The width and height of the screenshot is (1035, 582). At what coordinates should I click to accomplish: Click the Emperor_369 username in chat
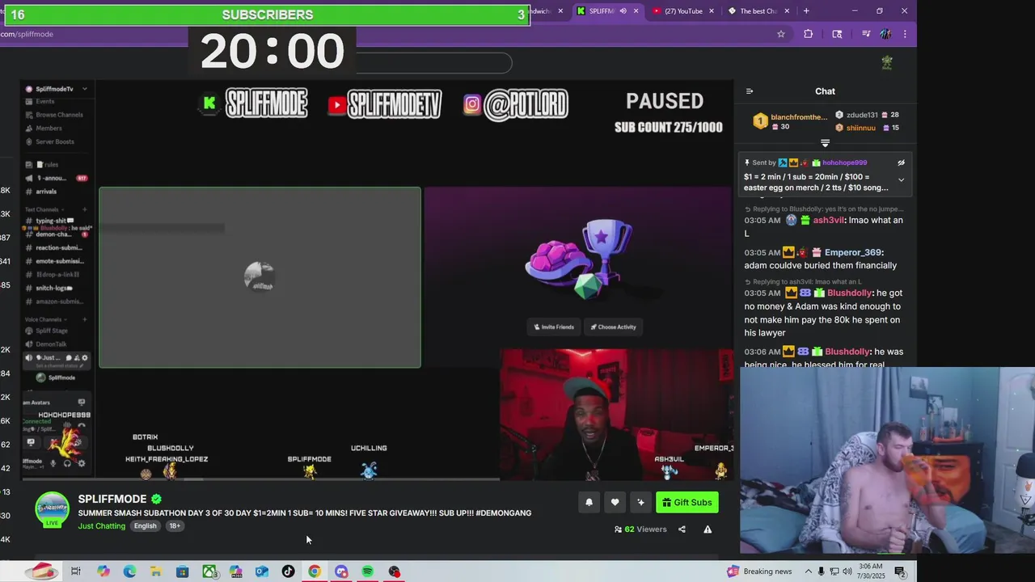(x=852, y=252)
